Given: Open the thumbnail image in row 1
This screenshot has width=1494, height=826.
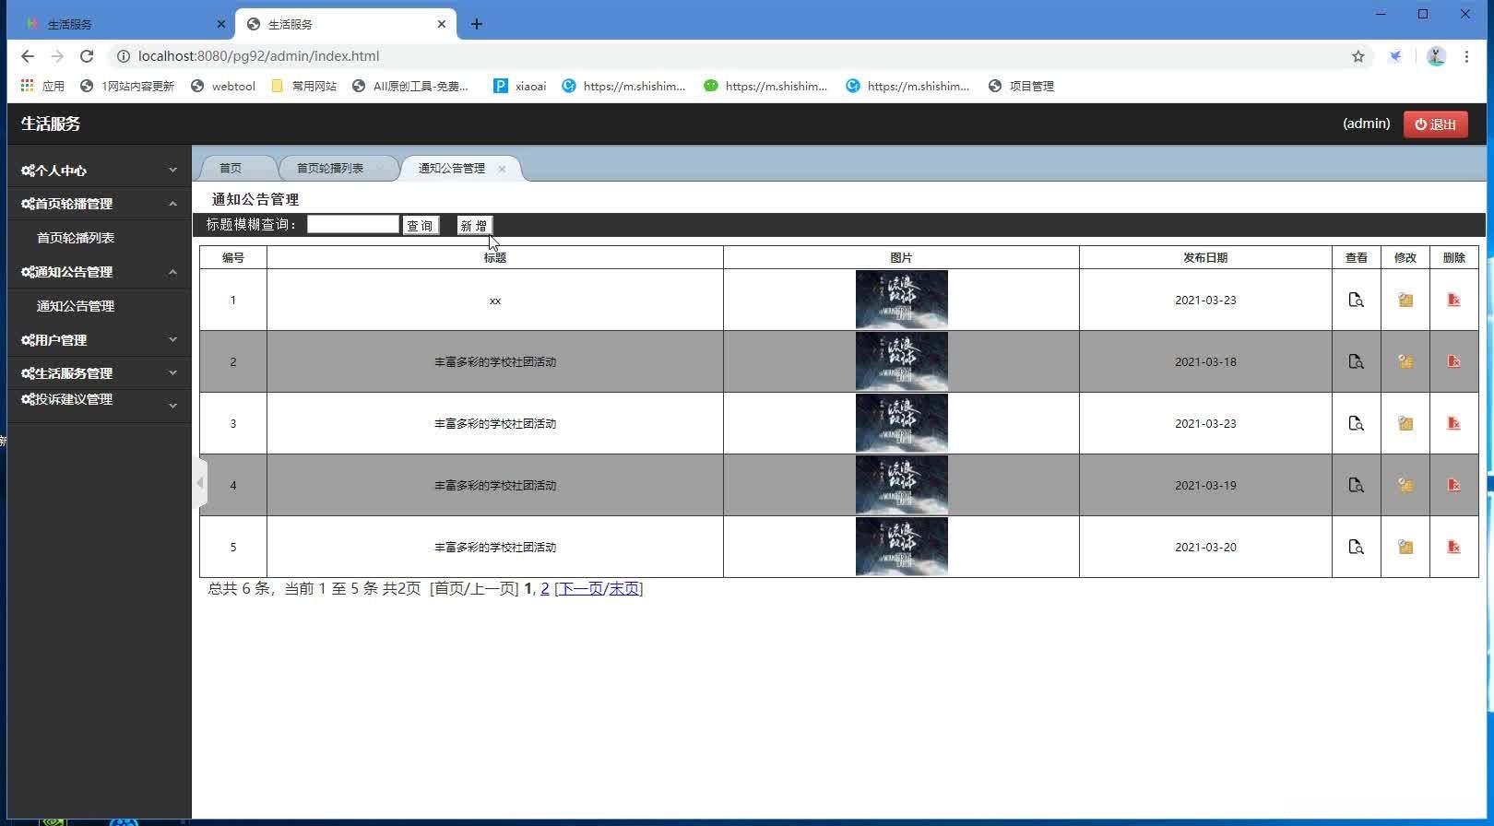Looking at the screenshot, I should 902,300.
